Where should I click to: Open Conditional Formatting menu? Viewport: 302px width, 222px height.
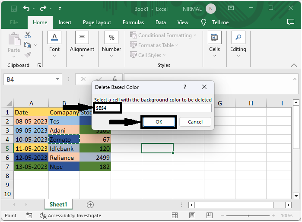163,35
